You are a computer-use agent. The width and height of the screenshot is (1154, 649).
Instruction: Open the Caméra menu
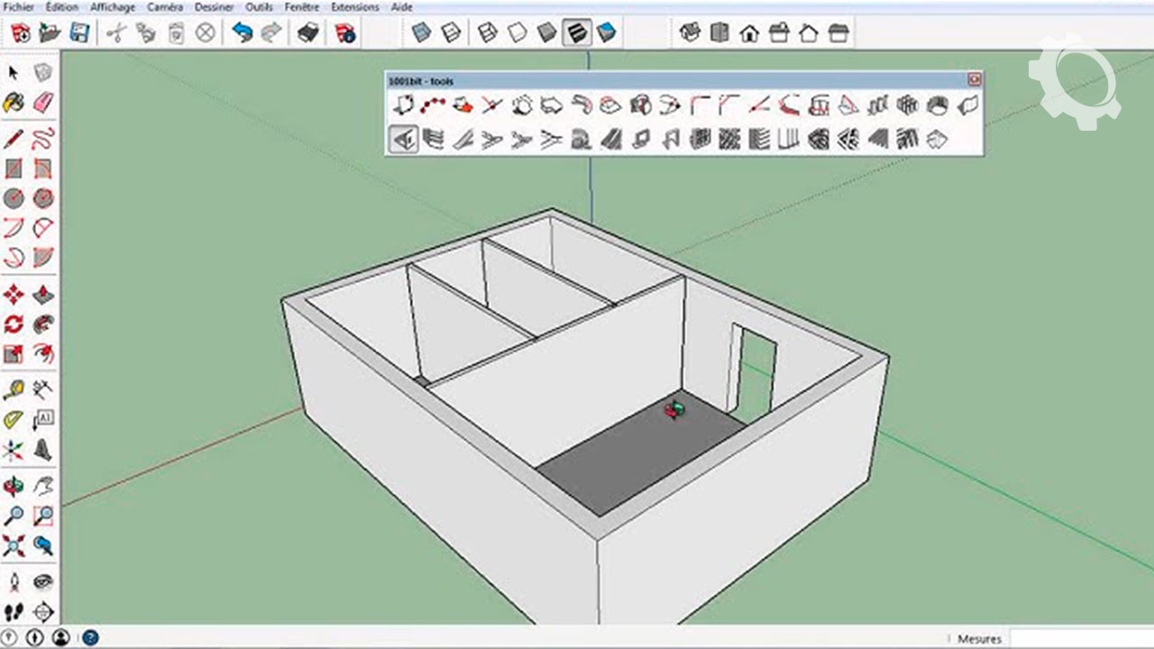click(165, 7)
